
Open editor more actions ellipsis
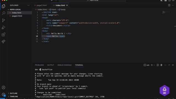(x=173, y=5)
